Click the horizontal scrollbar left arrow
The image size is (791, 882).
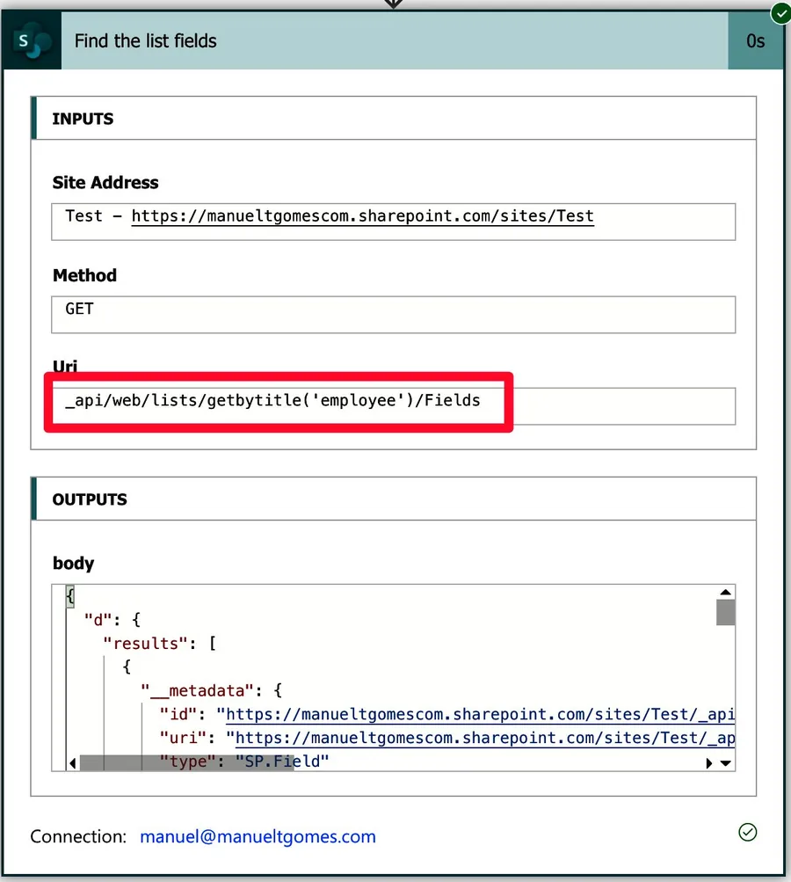[x=73, y=763]
